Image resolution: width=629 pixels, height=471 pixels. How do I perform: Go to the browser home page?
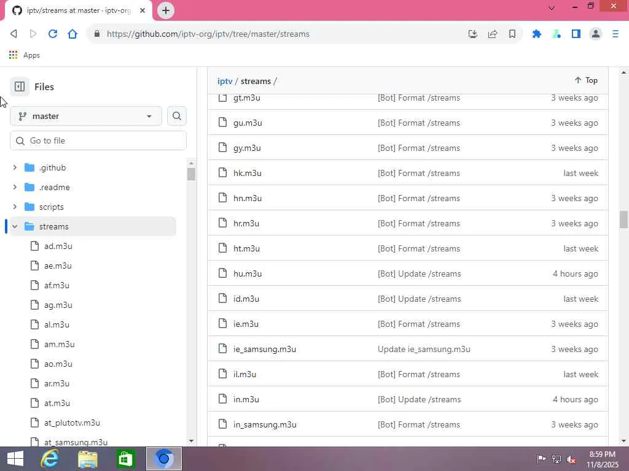coord(72,34)
